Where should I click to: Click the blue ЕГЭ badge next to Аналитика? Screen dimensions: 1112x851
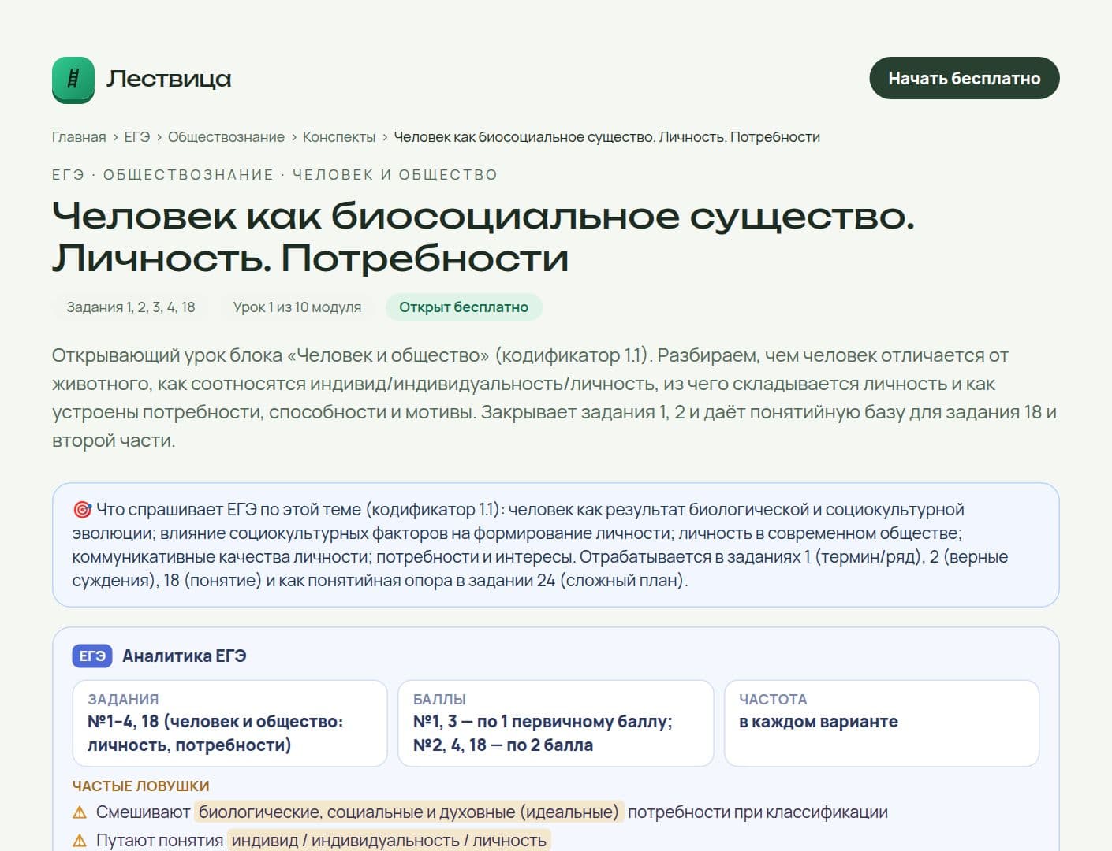[x=92, y=656]
